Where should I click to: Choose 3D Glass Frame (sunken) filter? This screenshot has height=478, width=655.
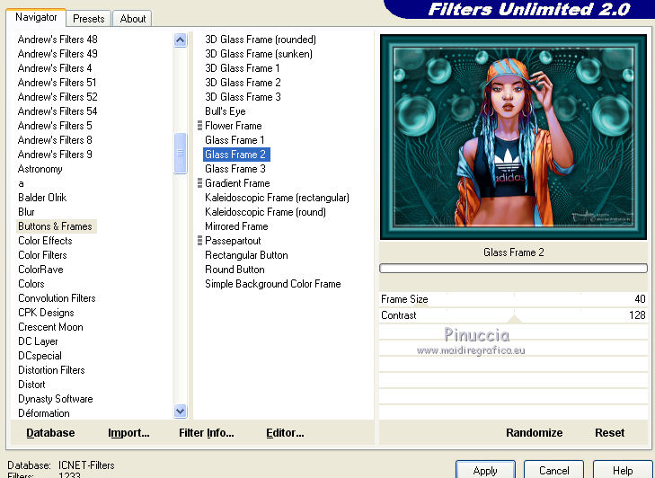click(259, 54)
